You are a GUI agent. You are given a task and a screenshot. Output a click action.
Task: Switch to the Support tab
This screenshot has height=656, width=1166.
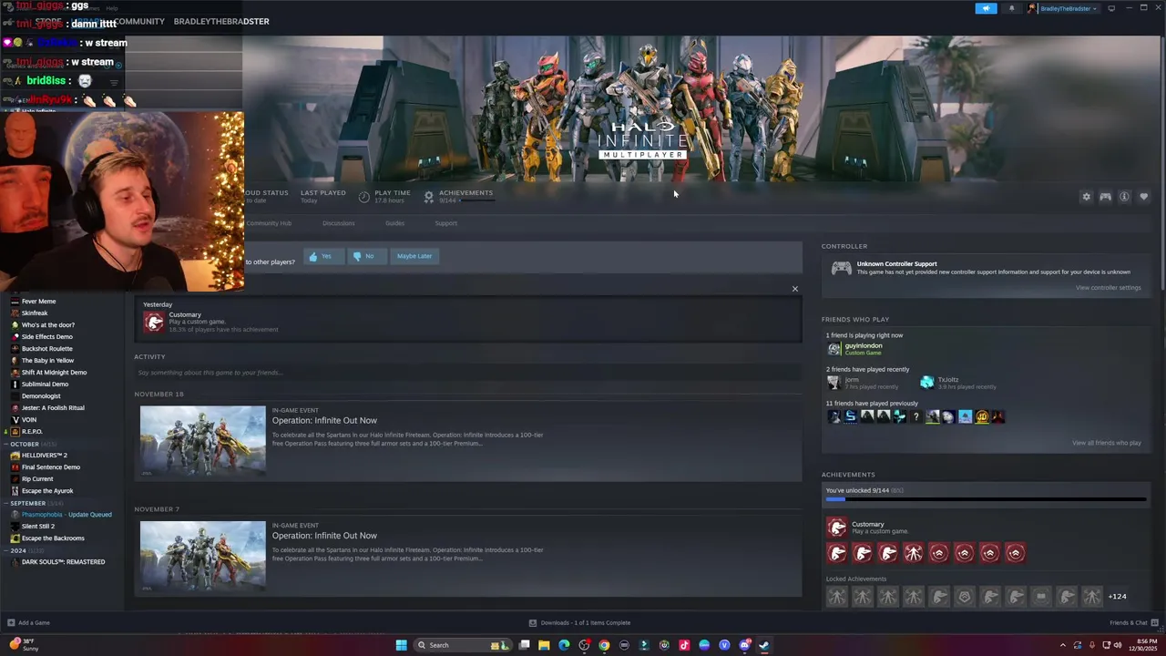click(445, 223)
